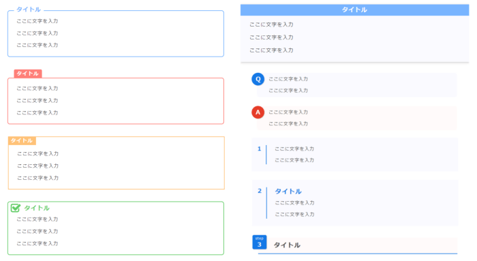477x261 pixels.
Task: Click the red A circle icon
Action: click(x=258, y=112)
